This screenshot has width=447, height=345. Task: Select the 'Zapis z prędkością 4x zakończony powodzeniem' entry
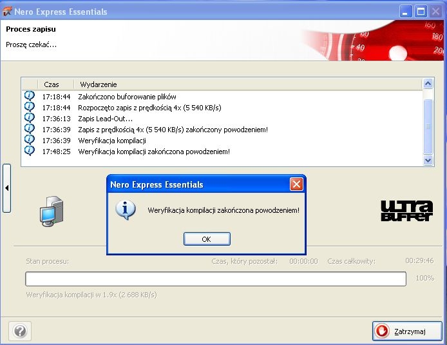(222, 130)
